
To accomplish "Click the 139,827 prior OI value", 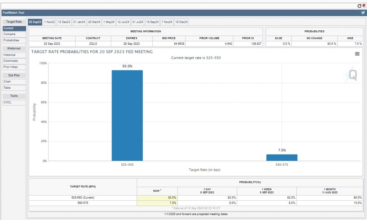I will (256, 44).
